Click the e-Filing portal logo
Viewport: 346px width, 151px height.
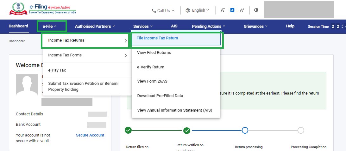point(43,9)
